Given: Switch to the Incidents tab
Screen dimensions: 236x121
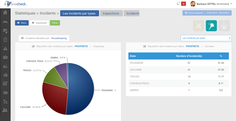Looking at the screenshot, I should click(132, 13).
